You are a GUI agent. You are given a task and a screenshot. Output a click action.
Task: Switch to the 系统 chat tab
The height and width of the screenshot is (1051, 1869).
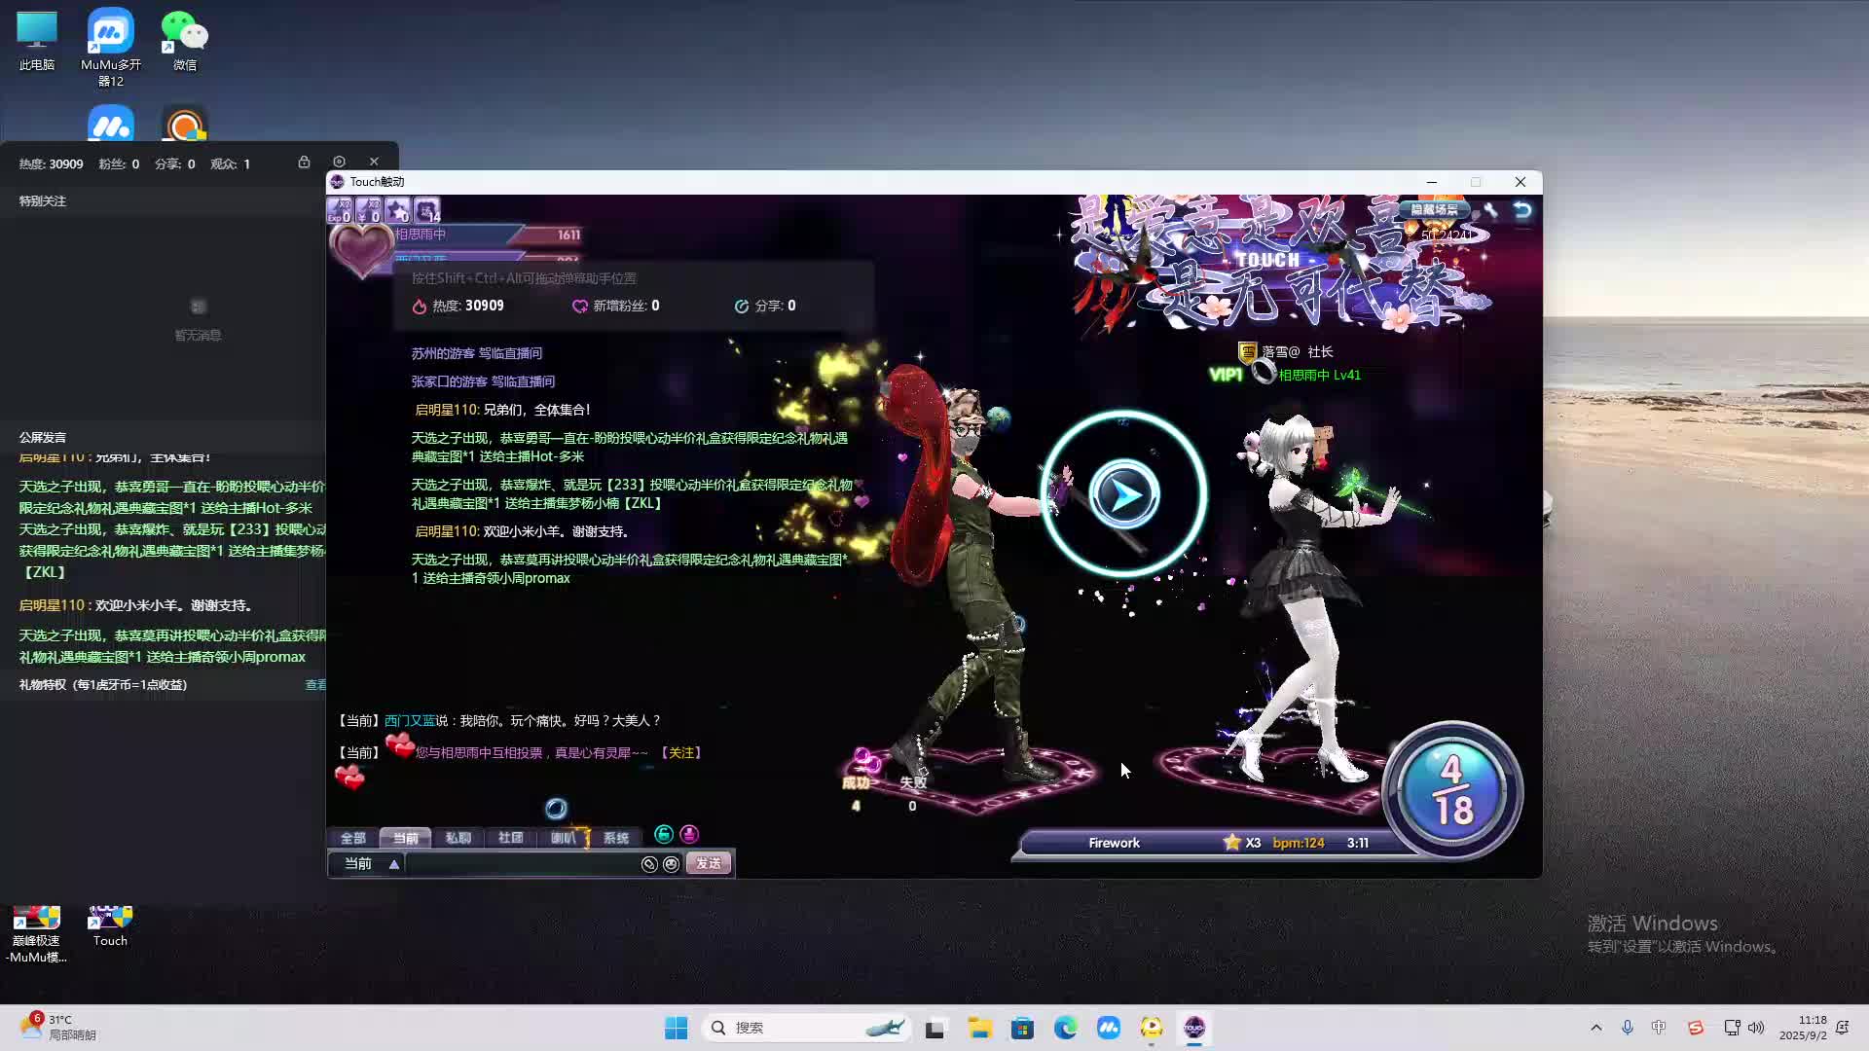pos(615,838)
